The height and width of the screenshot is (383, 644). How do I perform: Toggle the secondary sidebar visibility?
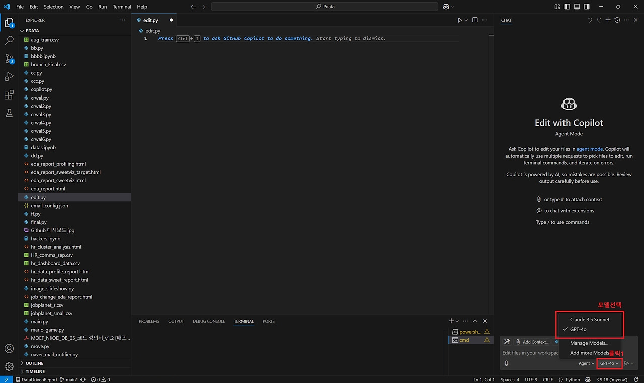click(x=586, y=6)
